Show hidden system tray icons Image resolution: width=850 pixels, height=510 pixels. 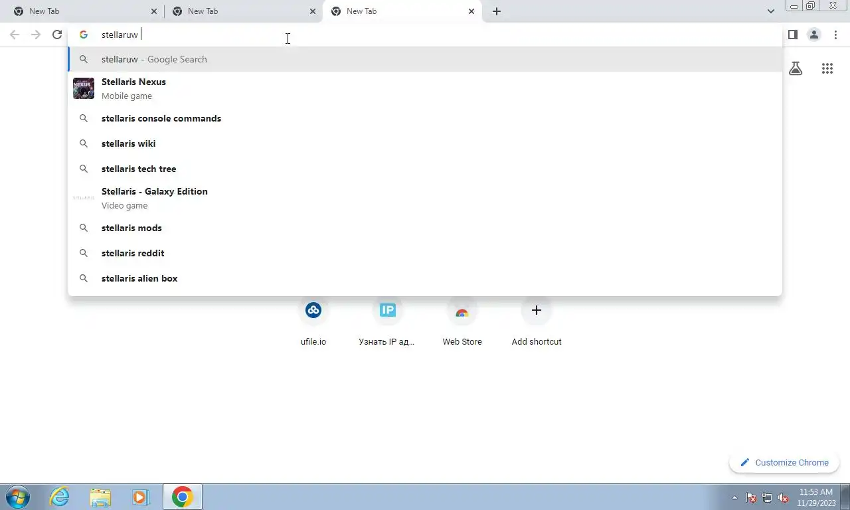[x=734, y=497]
